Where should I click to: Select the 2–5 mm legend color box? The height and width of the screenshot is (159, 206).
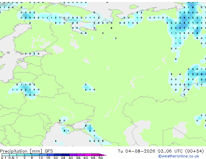pyautogui.click(x=28, y=155)
